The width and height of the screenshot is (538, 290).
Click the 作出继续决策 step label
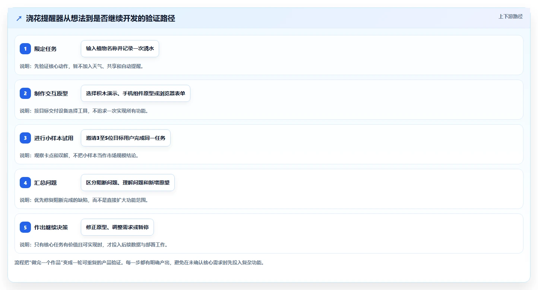51,228
